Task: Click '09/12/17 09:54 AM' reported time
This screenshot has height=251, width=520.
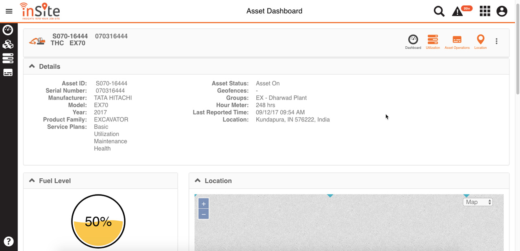Action: (x=280, y=113)
